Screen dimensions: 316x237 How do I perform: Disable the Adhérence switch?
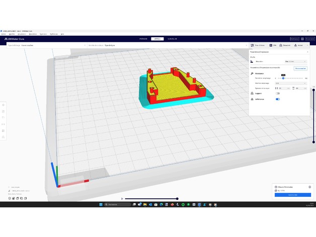click(x=277, y=99)
